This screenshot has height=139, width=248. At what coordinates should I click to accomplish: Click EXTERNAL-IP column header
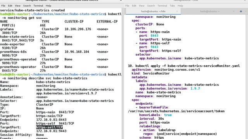[107, 22]
